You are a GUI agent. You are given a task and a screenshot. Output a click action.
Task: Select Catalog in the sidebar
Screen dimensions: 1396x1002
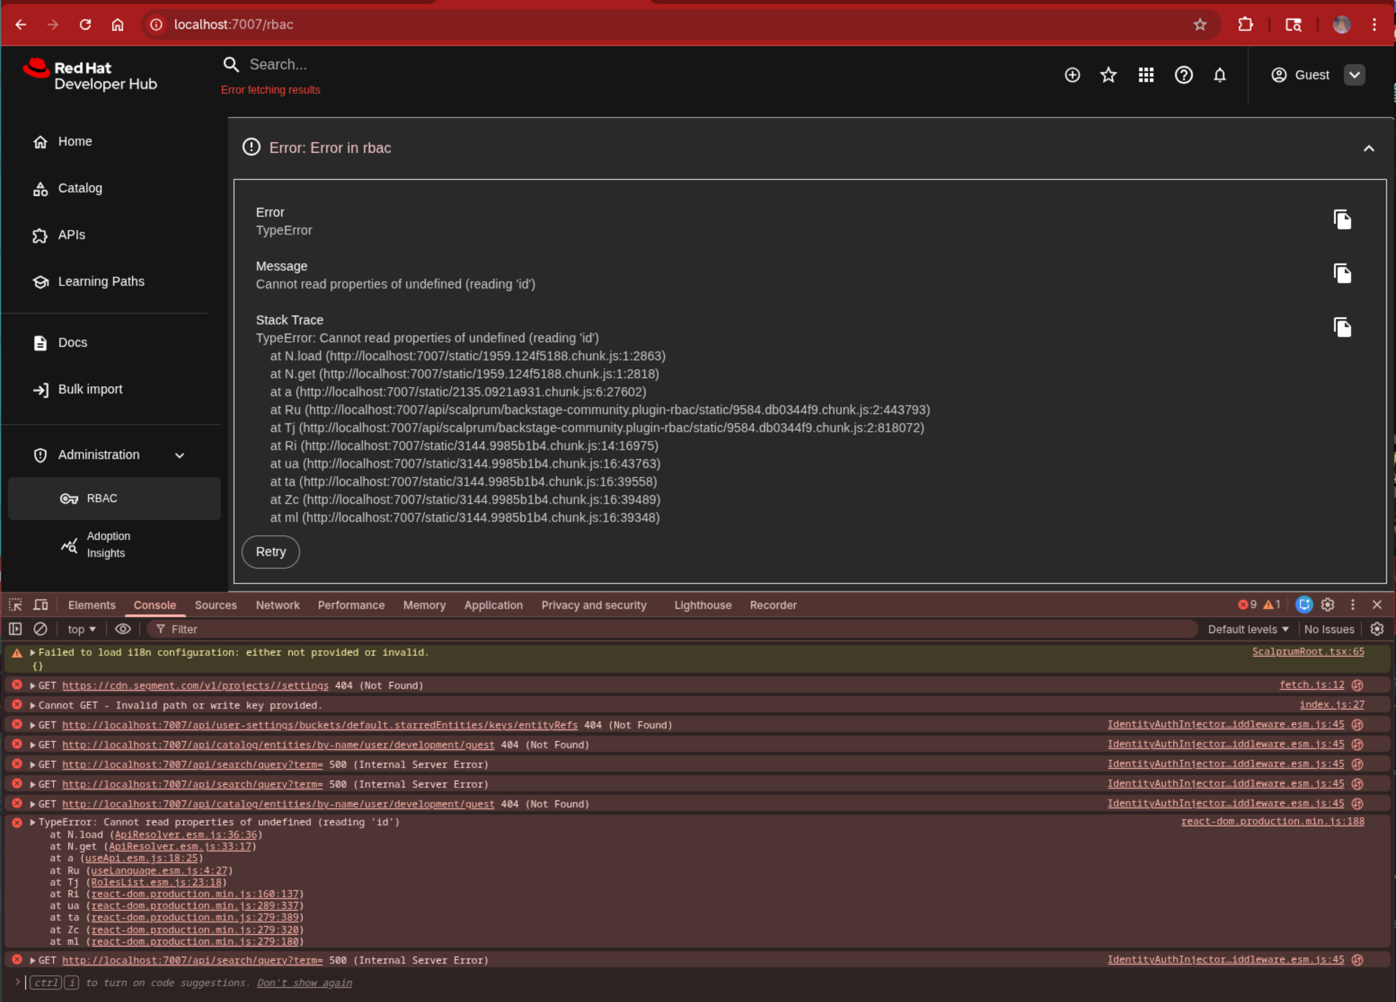[80, 188]
